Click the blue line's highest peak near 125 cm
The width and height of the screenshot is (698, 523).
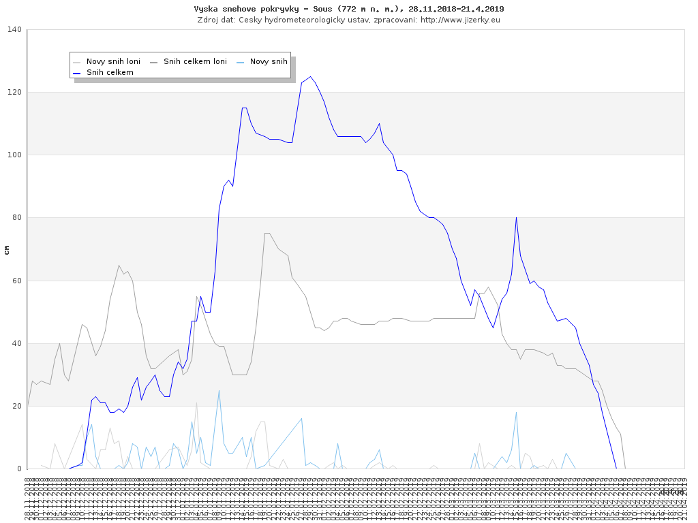(310, 76)
